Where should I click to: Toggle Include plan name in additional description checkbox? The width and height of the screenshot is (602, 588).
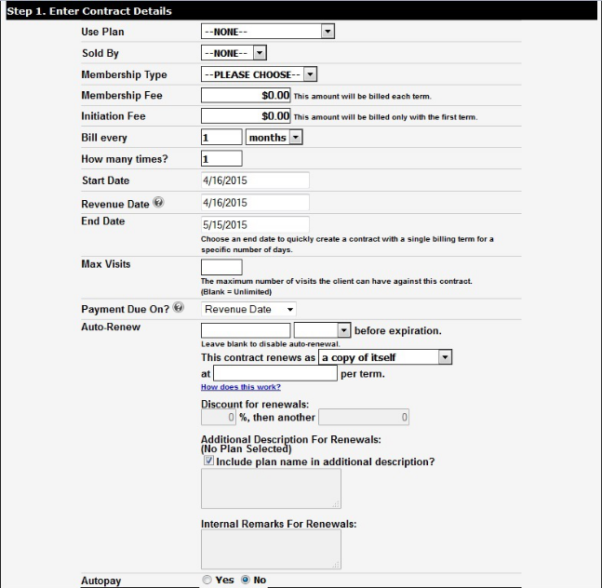[208, 461]
